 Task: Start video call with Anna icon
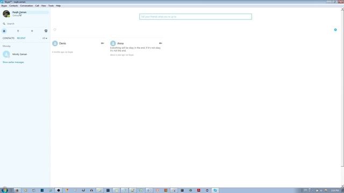pyautogui.click(x=160, y=43)
